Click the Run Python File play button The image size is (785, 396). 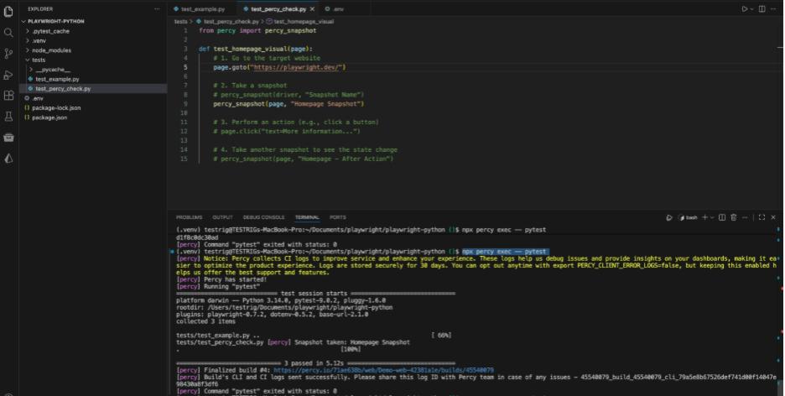[x=743, y=8]
